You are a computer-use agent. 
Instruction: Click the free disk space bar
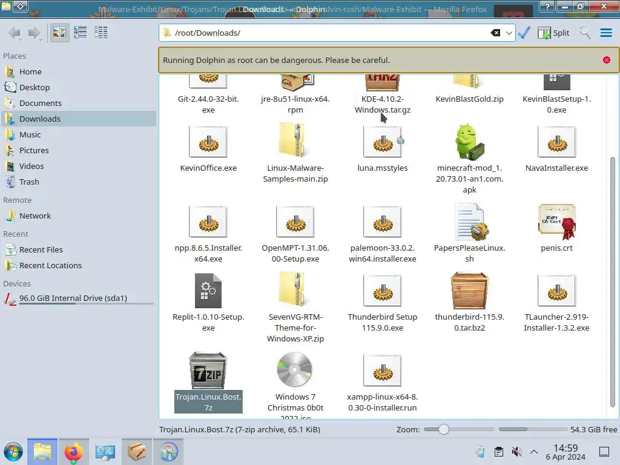[x=532, y=429]
